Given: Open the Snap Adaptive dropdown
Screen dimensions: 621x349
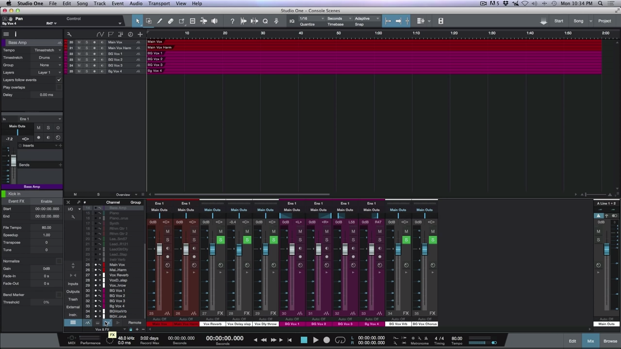Looking at the screenshot, I should coord(366,18).
